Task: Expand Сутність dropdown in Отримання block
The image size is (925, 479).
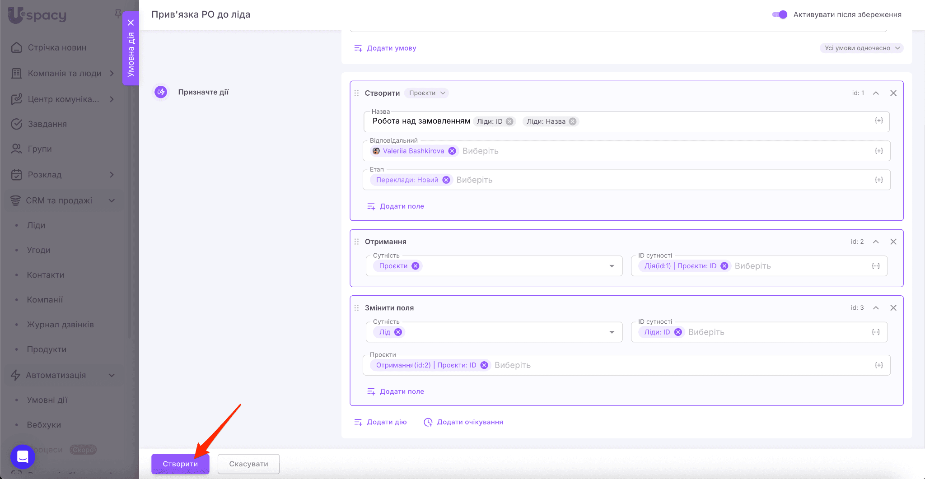Action: (x=612, y=266)
